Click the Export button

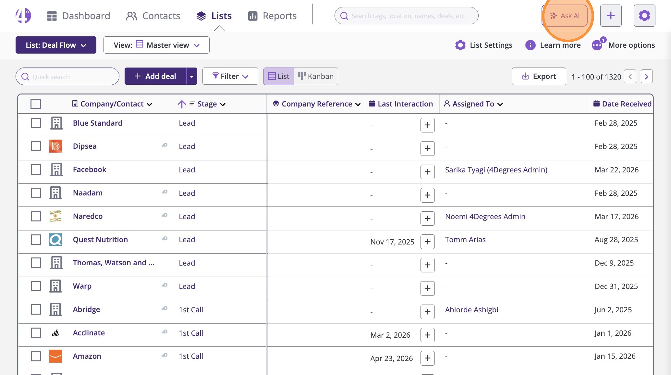click(539, 76)
